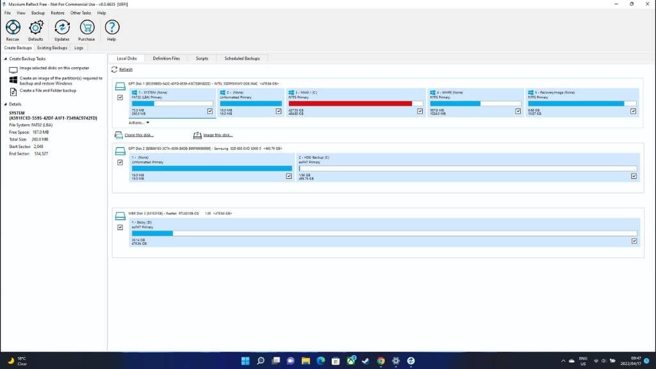Viewport: 656px width, 369px height.
Task: Open the Xbox app in the taskbar
Action: [351, 361]
